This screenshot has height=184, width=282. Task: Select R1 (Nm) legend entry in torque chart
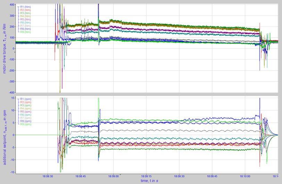[x=25, y=7]
